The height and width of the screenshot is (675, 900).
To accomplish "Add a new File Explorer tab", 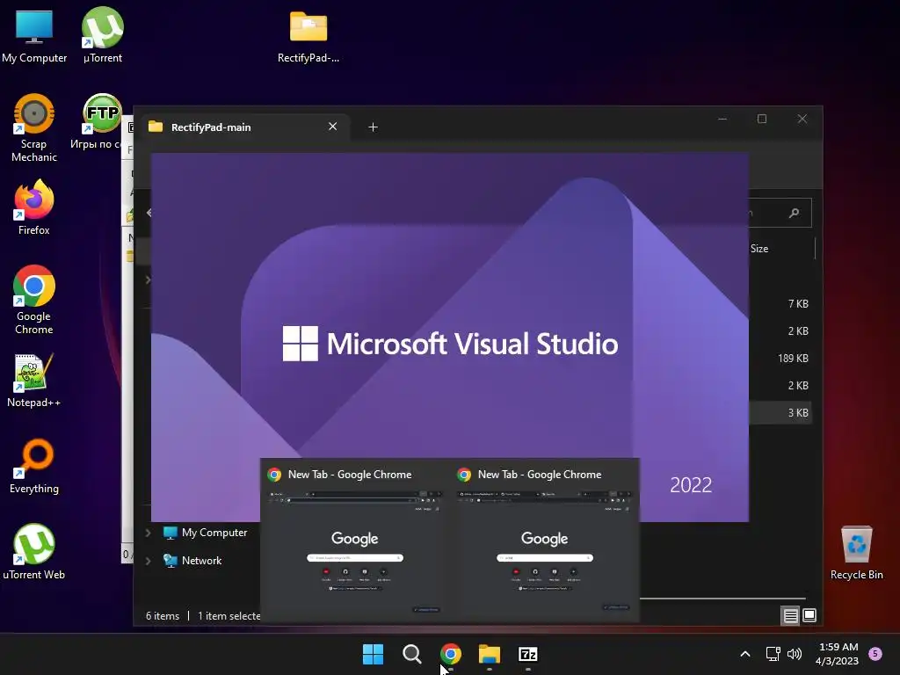I will (373, 127).
